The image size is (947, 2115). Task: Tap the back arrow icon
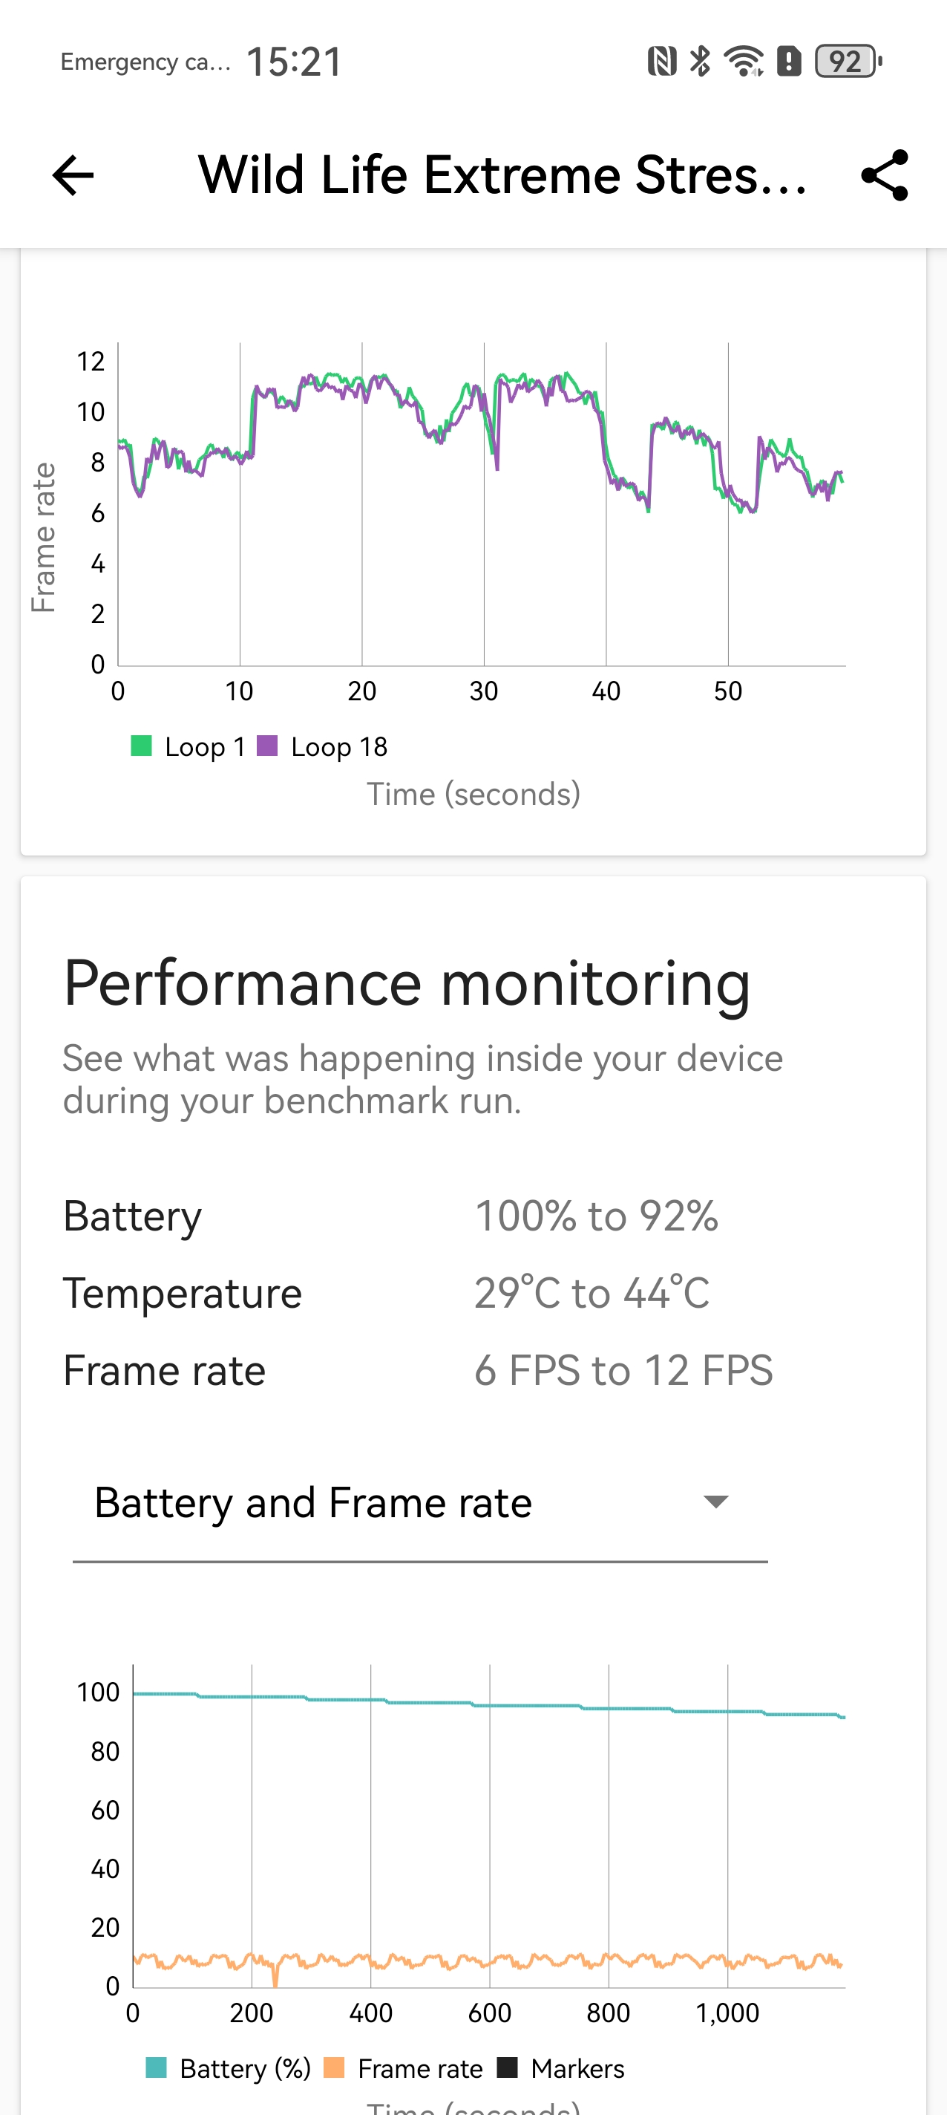(73, 176)
